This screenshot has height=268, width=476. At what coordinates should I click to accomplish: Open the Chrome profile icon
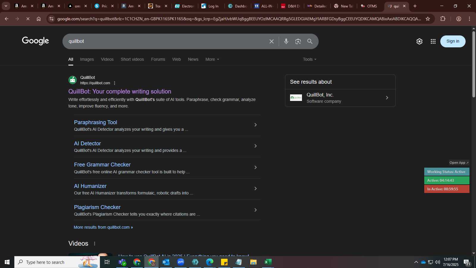(459, 19)
